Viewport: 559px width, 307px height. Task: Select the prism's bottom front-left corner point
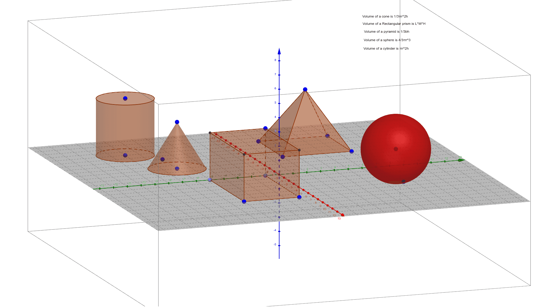[x=244, y=201]
